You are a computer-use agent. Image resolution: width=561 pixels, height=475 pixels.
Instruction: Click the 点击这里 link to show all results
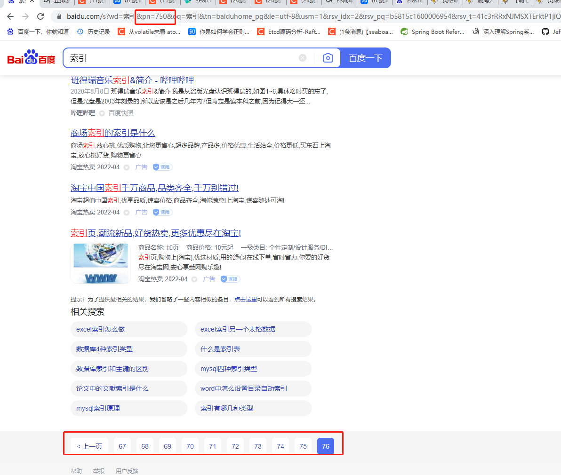point(246,300)
